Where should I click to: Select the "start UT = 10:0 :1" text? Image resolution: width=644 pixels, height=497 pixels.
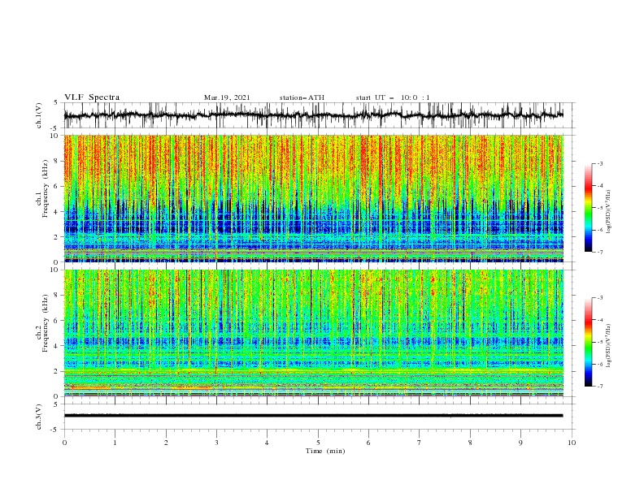coord(393,97)
